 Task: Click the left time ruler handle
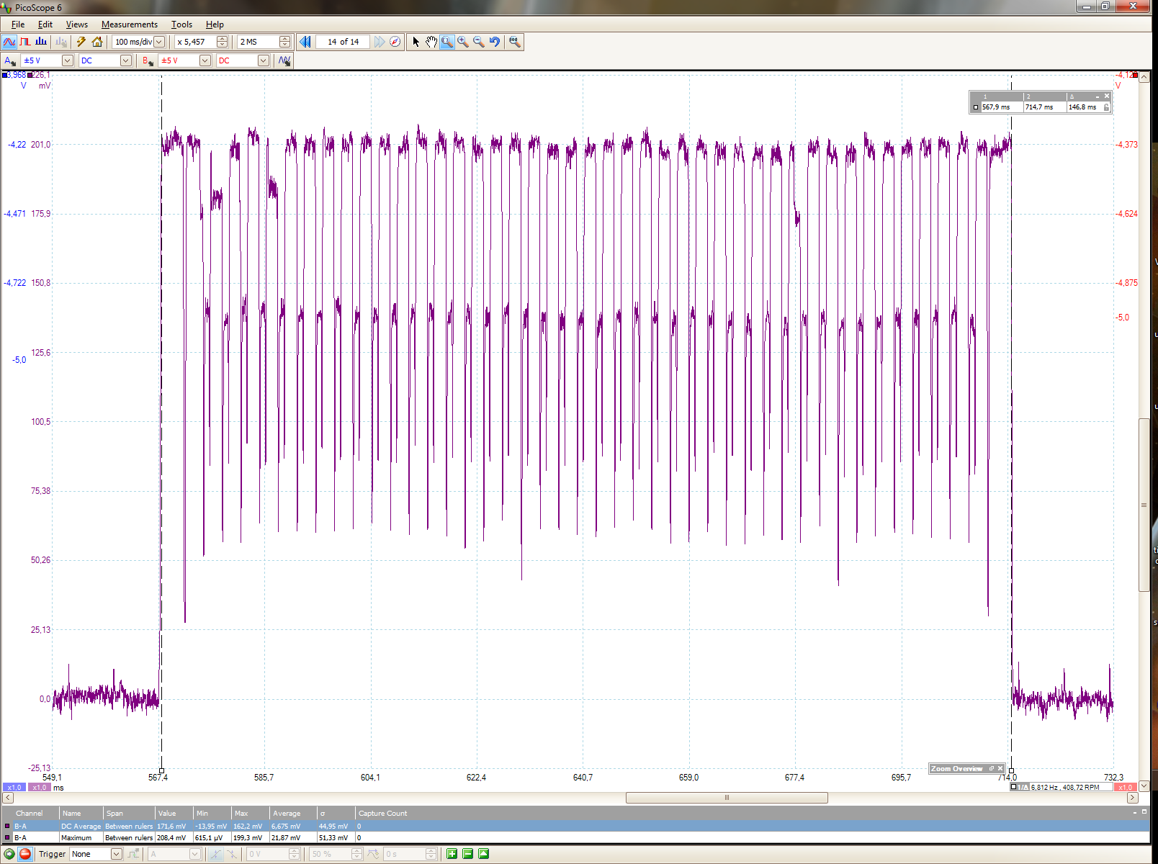161,770
